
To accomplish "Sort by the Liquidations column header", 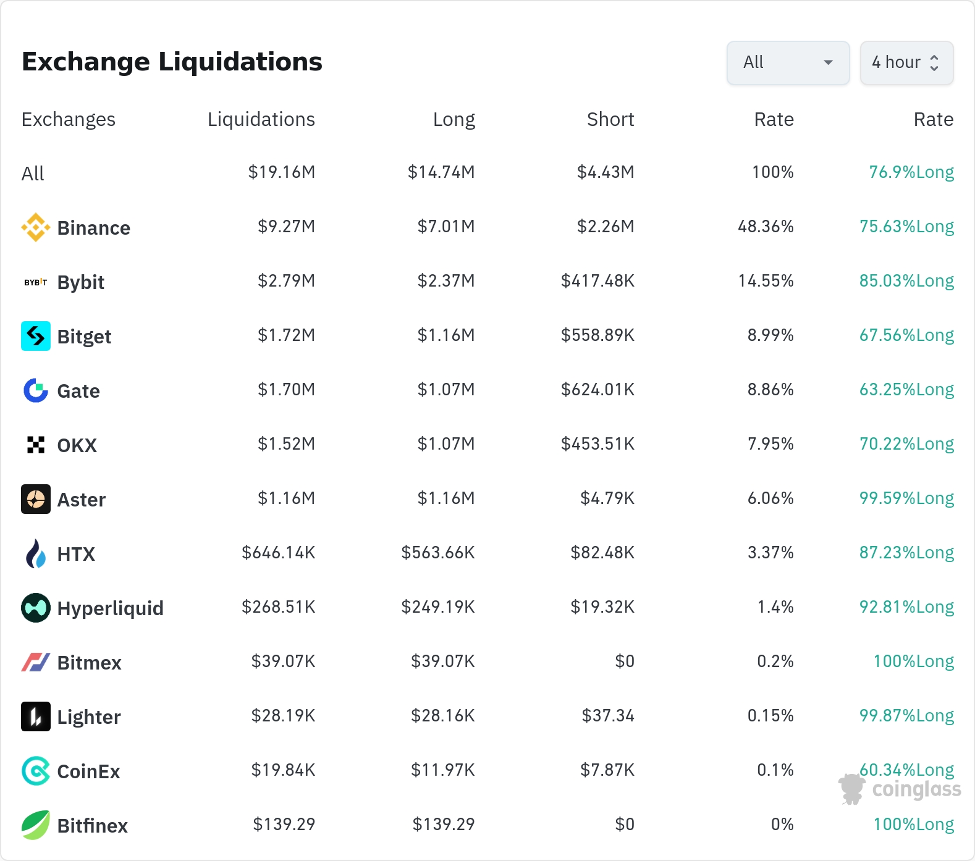I will click(261, 119).
